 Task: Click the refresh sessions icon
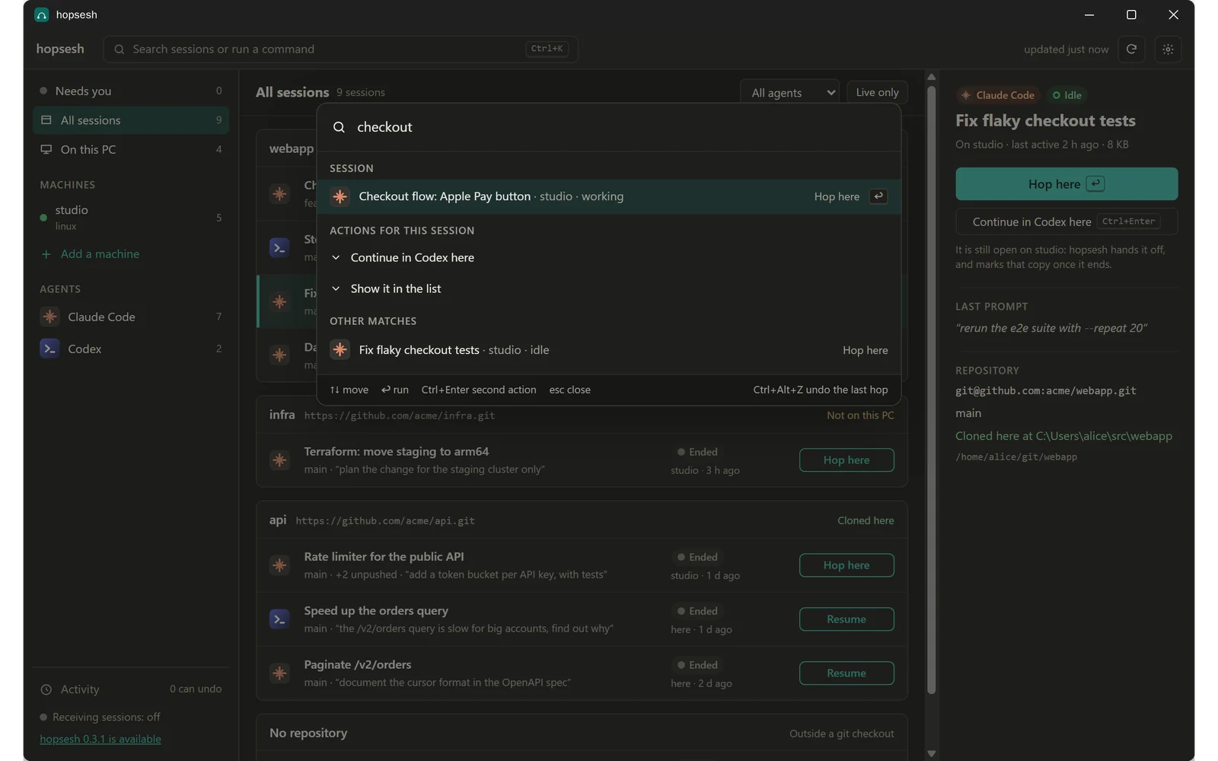[1131, 49]
